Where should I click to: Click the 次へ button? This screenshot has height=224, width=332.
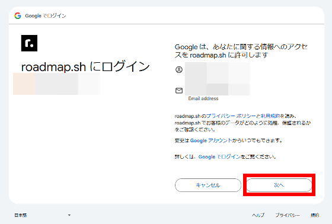(279, 185)
